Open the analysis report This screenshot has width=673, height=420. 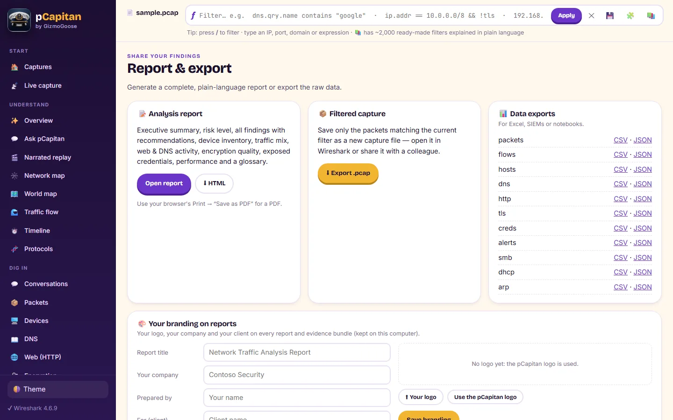click(164, 183)
